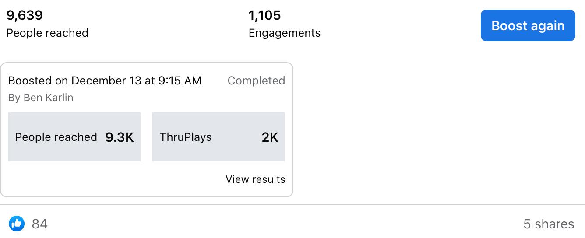Click the ThruPlays label text

pyautogui.click(x=186, y=137)
